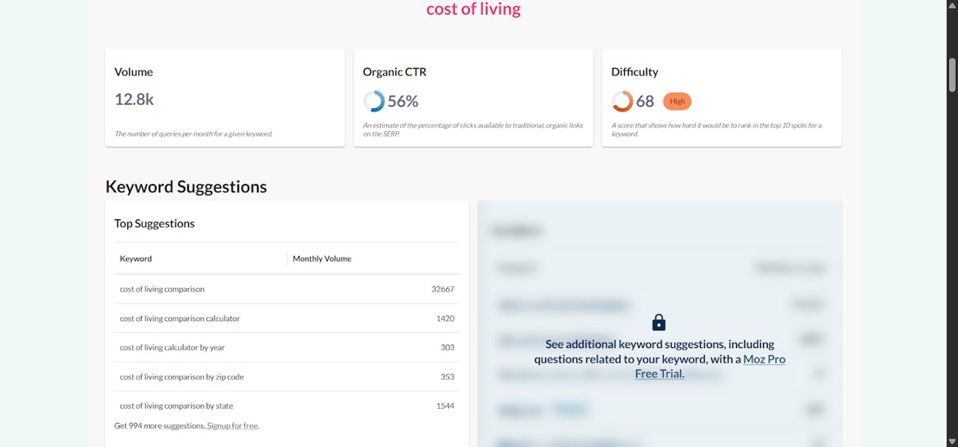This screenshot has width=958, height=447.
Task: Click the 353 monthly volume value
Action: 448,376
